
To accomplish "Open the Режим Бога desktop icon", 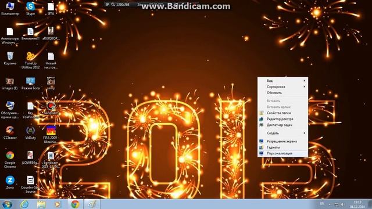I will (x=30, y=84).
